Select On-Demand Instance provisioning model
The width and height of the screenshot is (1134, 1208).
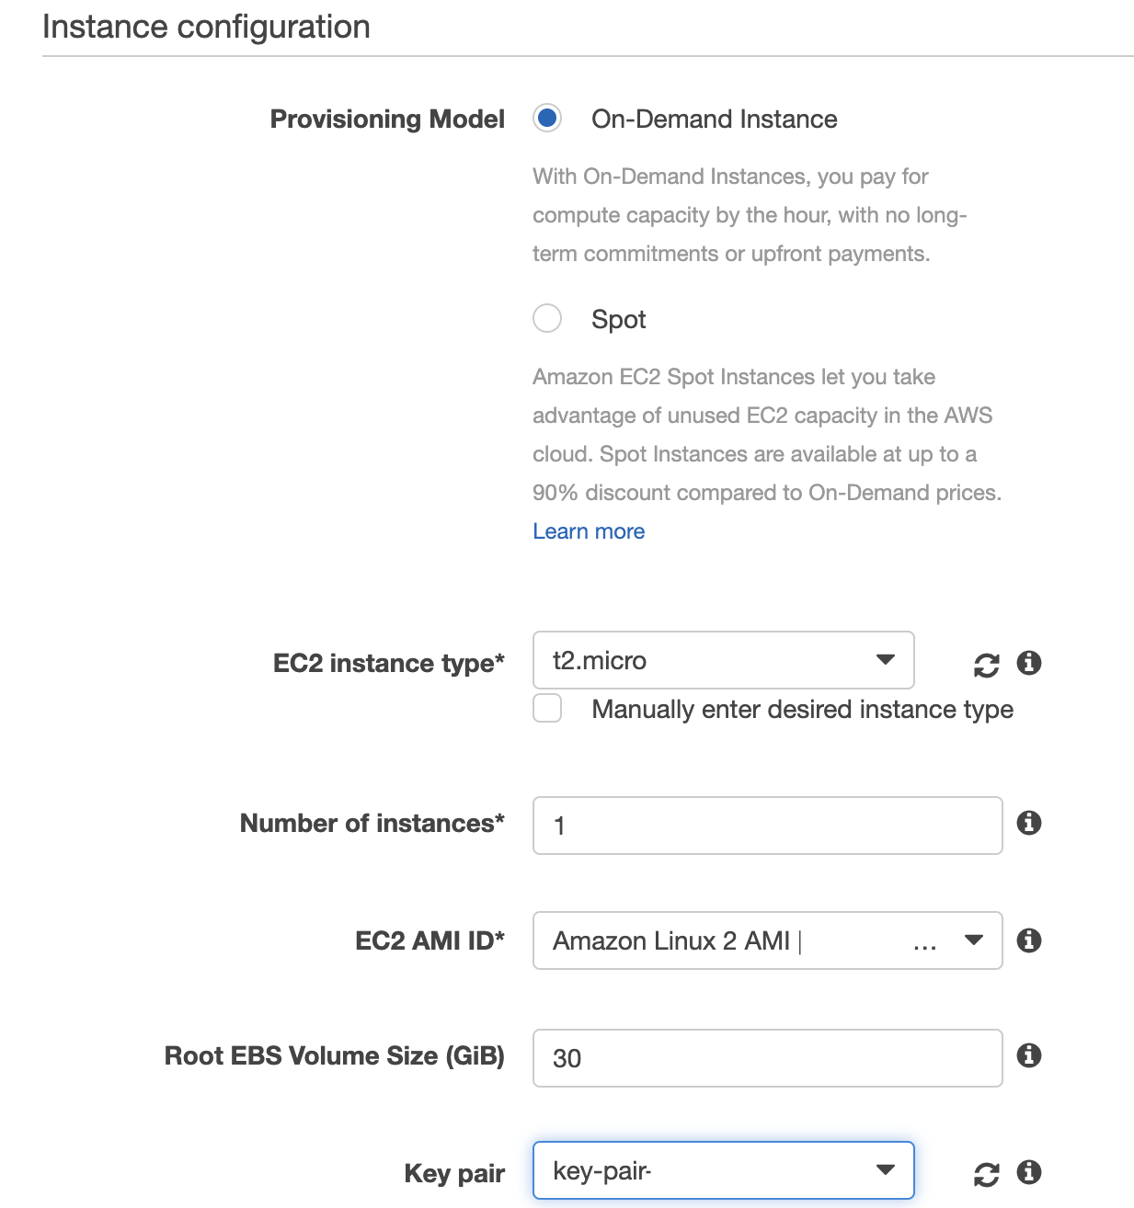point(547,119)
